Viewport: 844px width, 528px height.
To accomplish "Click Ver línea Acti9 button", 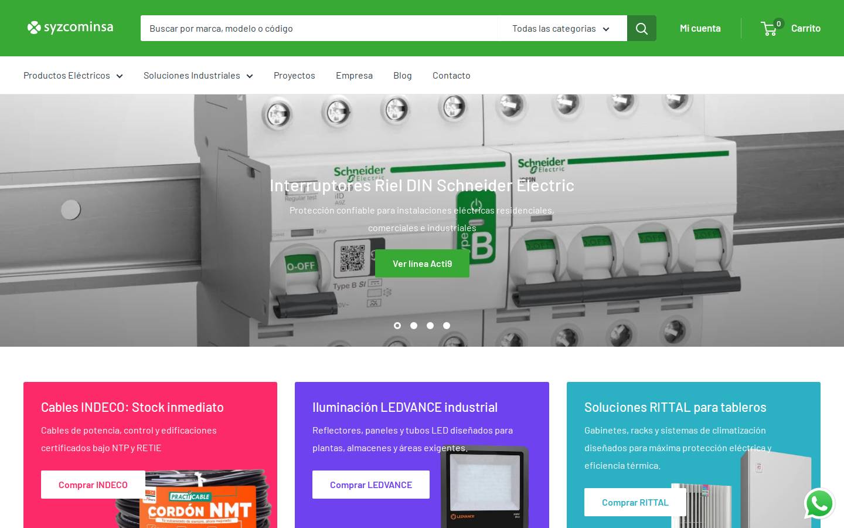I will [x=422, y=263].
